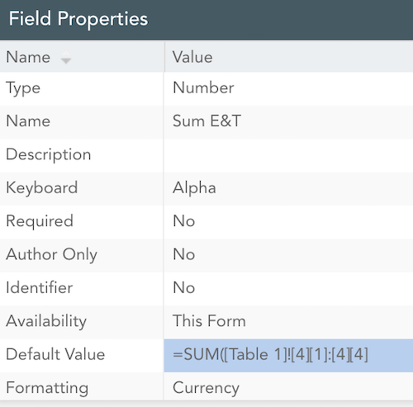Click the Description property label

(x=49, y=154)
